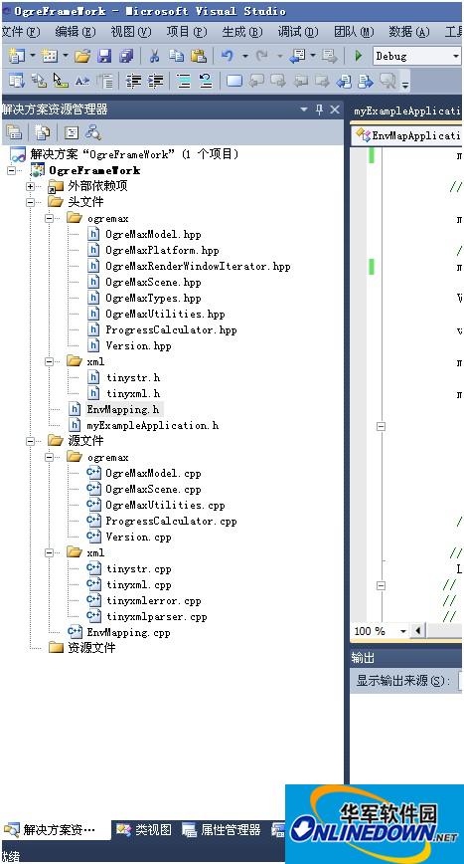Select EnvMapping.h file
Screen dimensions: 464x864
[122, 409]
